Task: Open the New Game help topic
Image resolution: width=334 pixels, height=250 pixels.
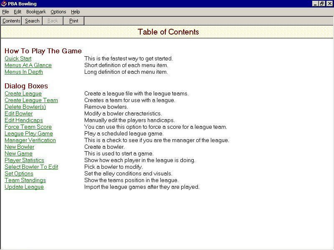Action: [x=18, y=153]
